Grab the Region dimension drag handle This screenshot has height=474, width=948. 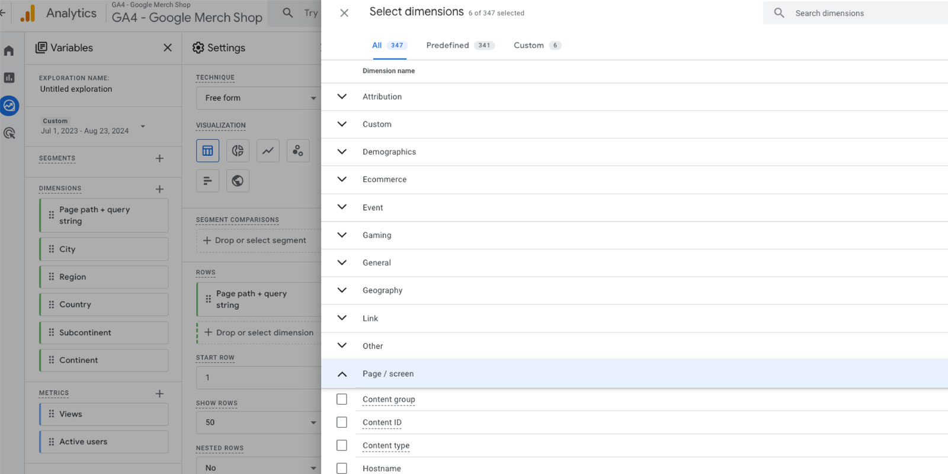point(52,277)
